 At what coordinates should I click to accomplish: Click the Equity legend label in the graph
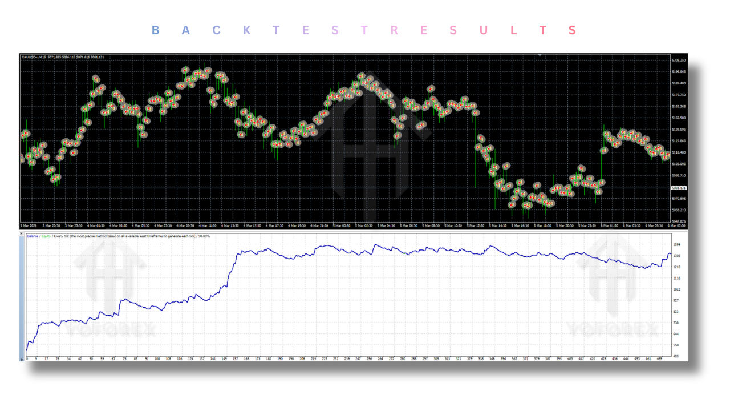pos(46,236)
